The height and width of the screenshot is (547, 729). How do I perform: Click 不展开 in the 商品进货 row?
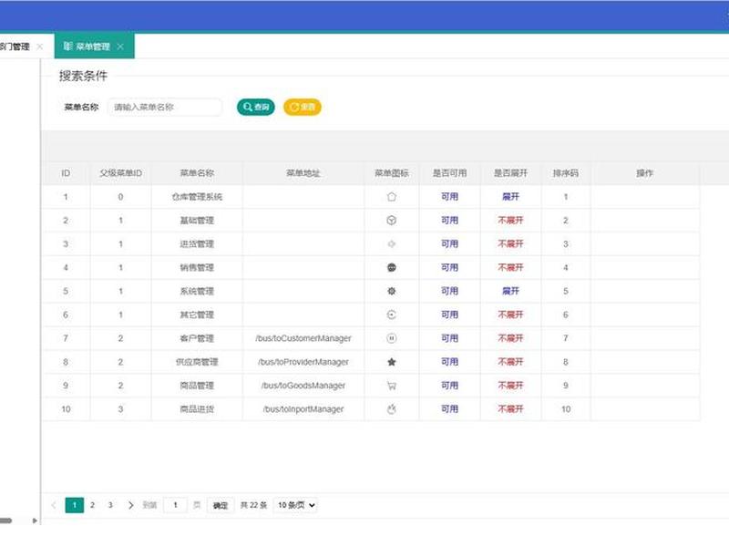click(x=510, y=408)
